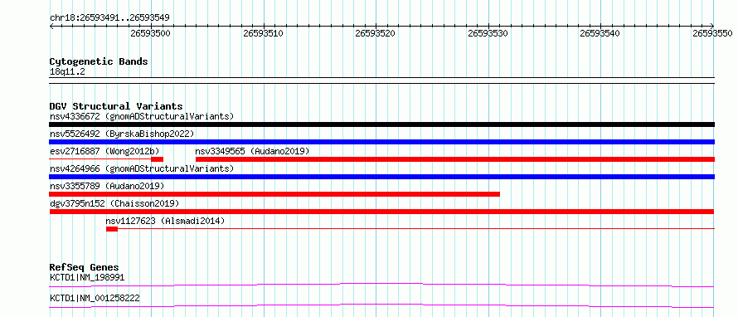Select the blue nsv4264966 variant bar

[381, 177]
